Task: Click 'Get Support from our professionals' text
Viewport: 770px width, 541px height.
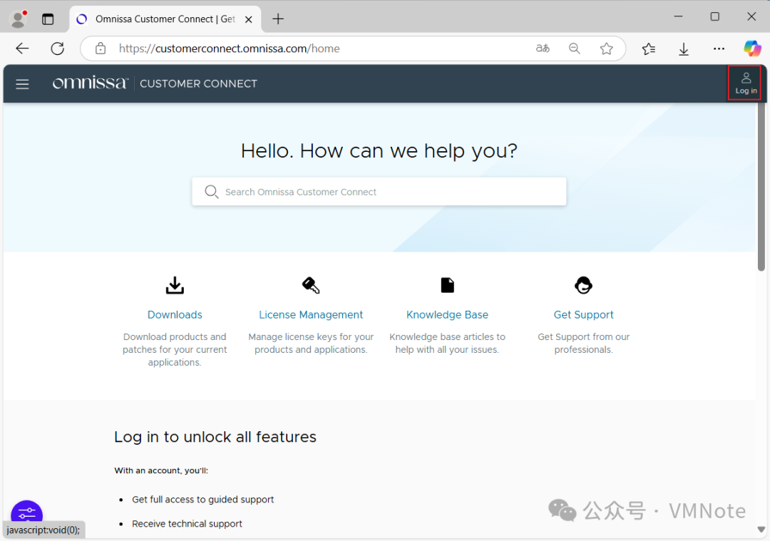Action: (x=583, y=343)
